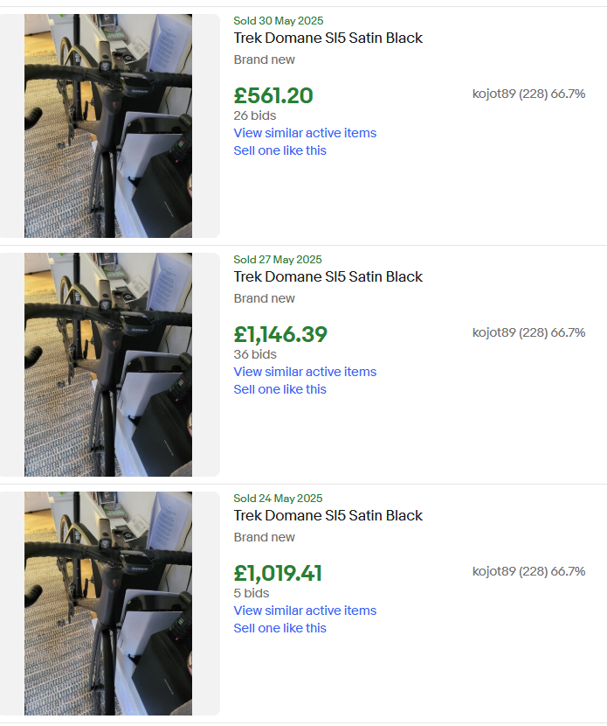This screenshot has width=607, height=726.
Task: Click 'Sell one like this' under £561.20 listing
Action: 279,150
